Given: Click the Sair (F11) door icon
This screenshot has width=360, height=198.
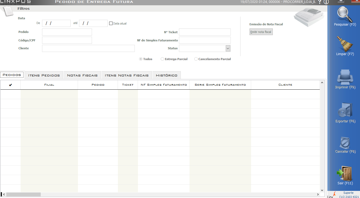Looking at the screenshot, I should [x=344, y=173].
